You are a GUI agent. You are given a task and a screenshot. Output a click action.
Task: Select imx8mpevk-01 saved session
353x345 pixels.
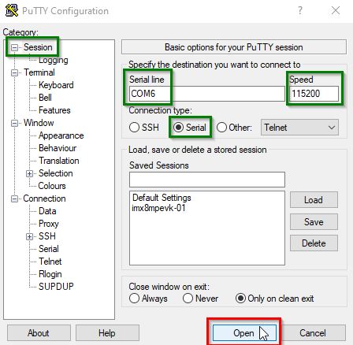click(158, 208)
